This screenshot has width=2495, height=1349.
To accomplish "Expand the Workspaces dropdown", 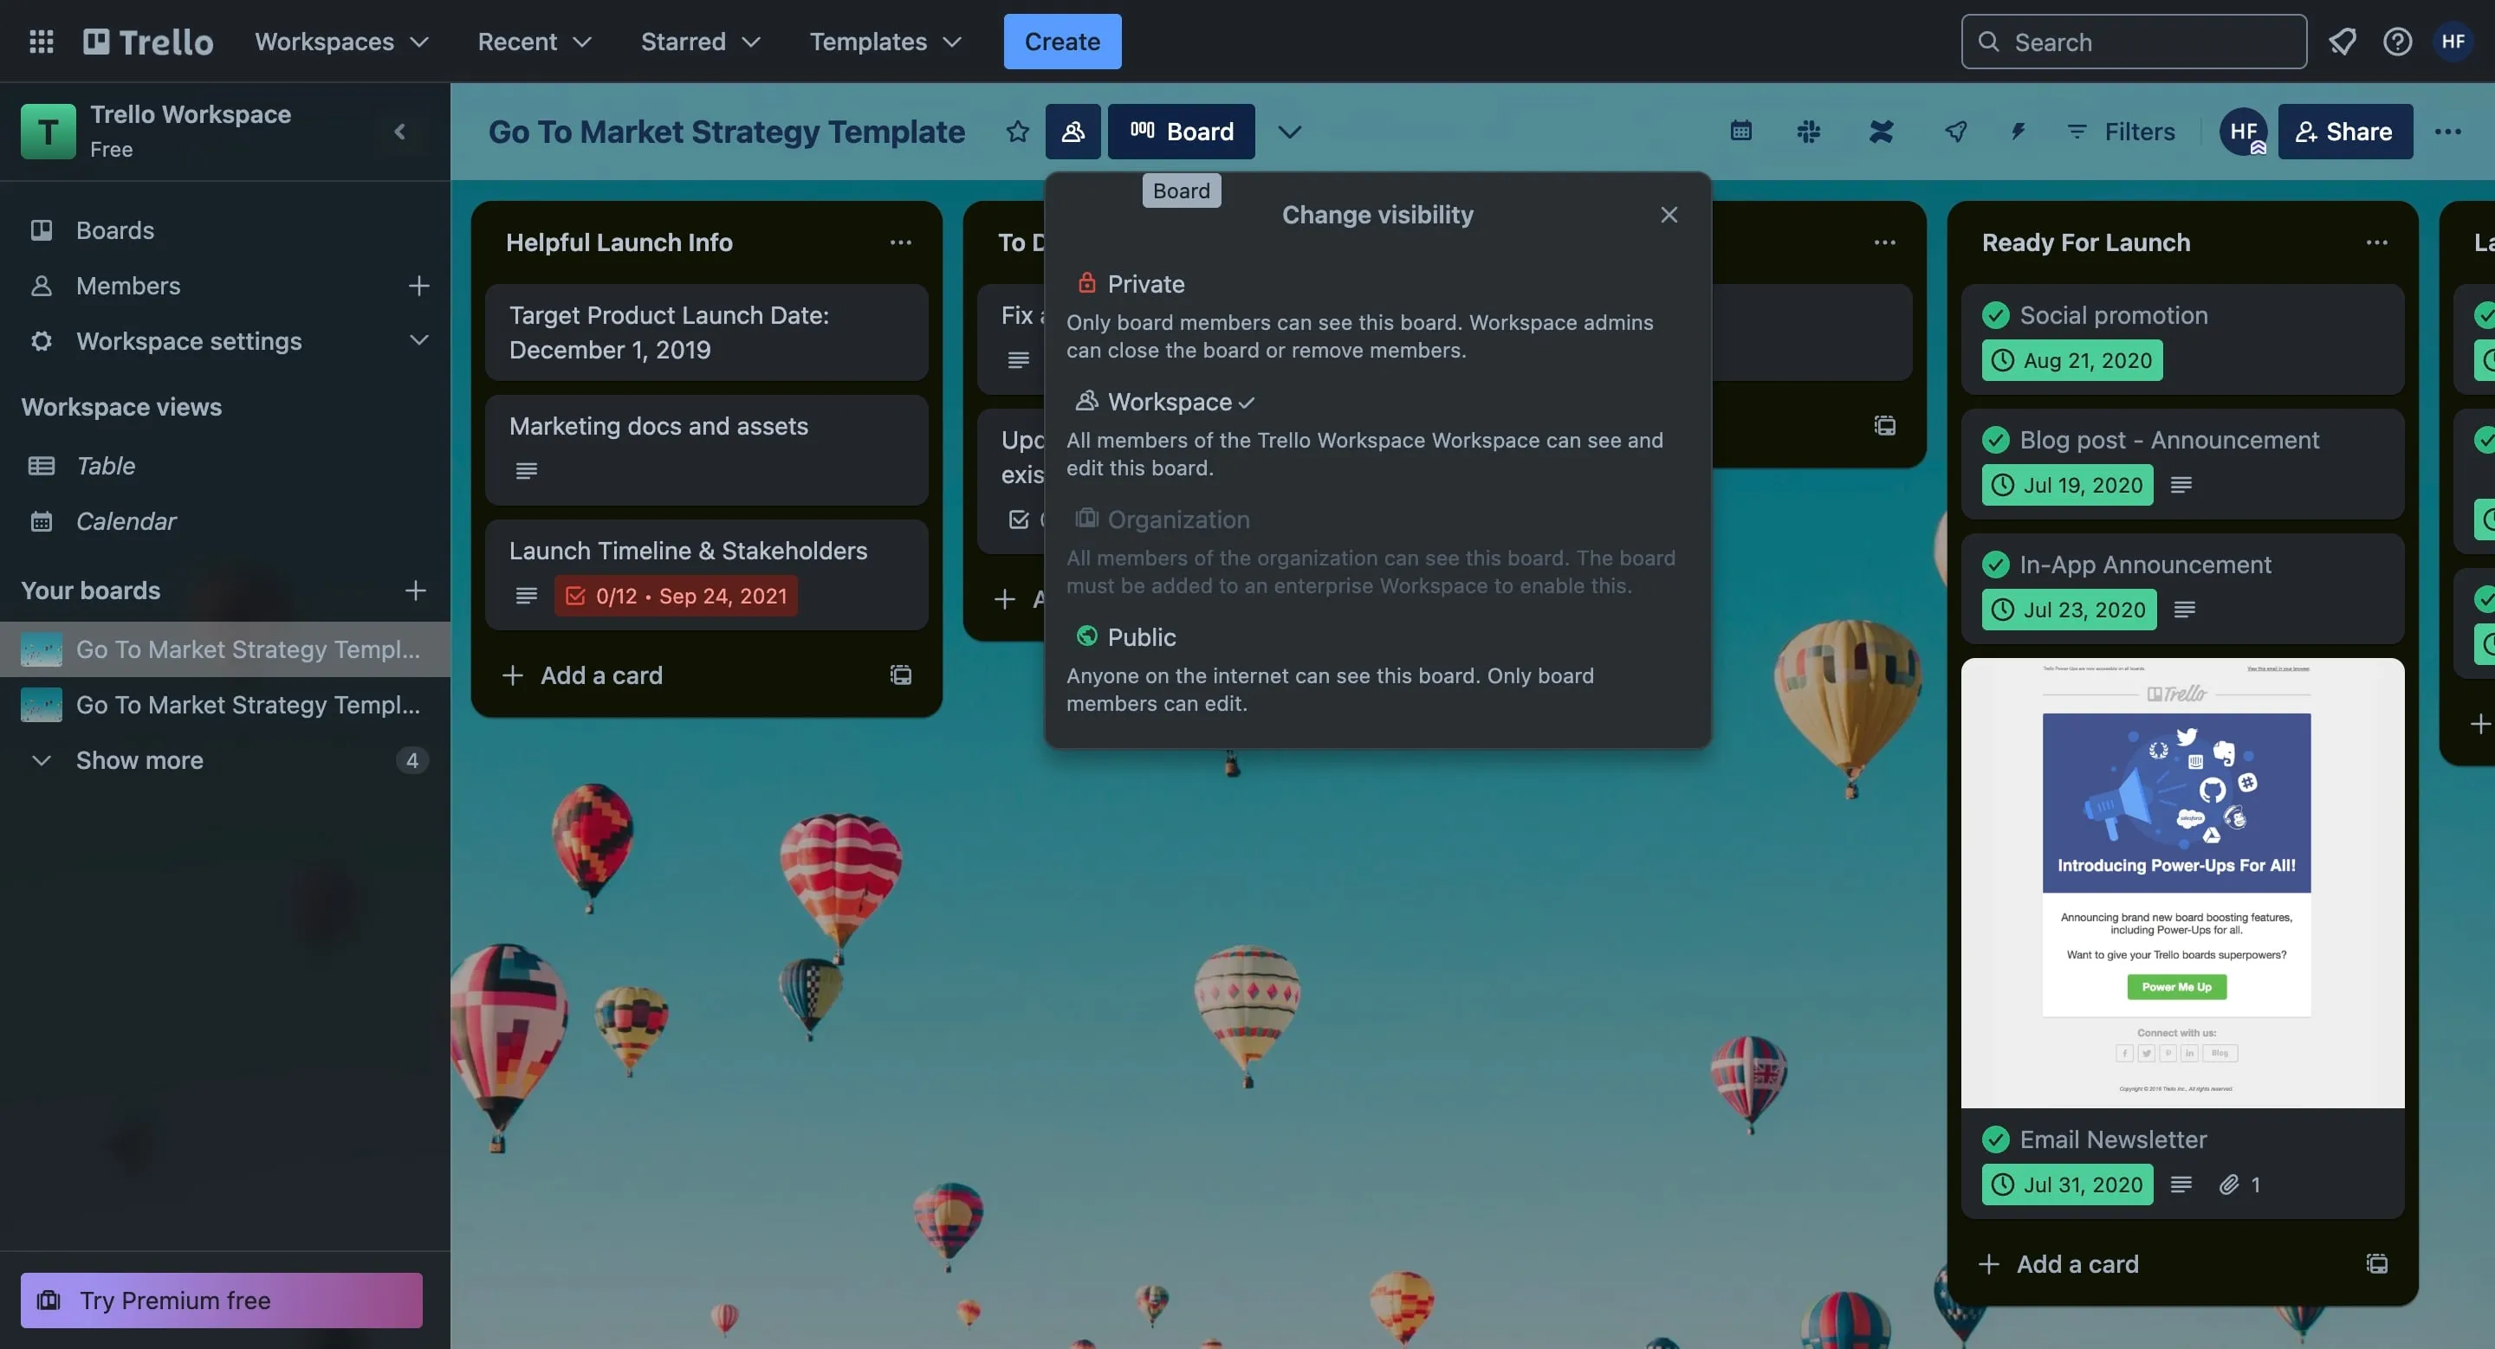I will (342, 42).
